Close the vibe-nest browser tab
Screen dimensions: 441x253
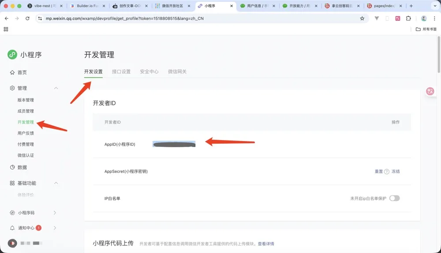[61, 6]
